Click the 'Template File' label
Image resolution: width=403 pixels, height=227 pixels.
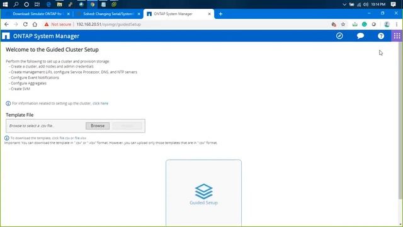coord(20,115)
